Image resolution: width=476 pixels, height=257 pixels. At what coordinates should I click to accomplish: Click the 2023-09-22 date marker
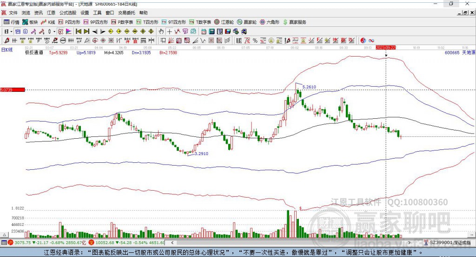tap(385, 48)
